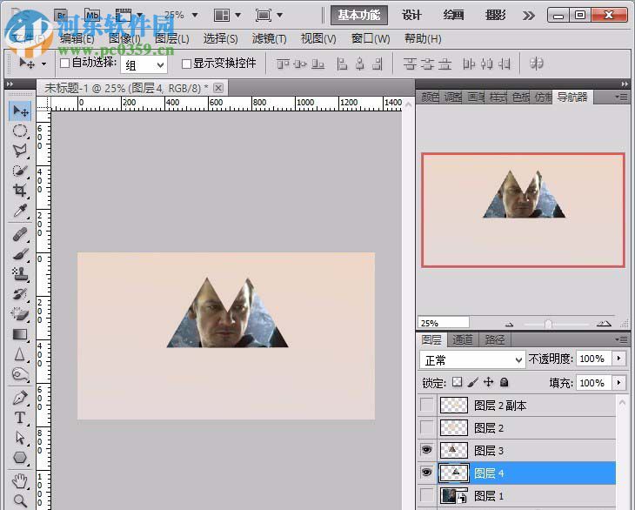
Task: Select the Gradient tool
Action: tap(20, 334)
